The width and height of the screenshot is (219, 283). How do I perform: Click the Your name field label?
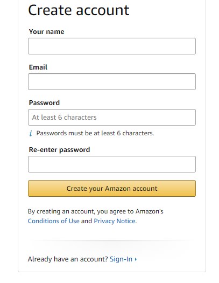pos(46,32)
